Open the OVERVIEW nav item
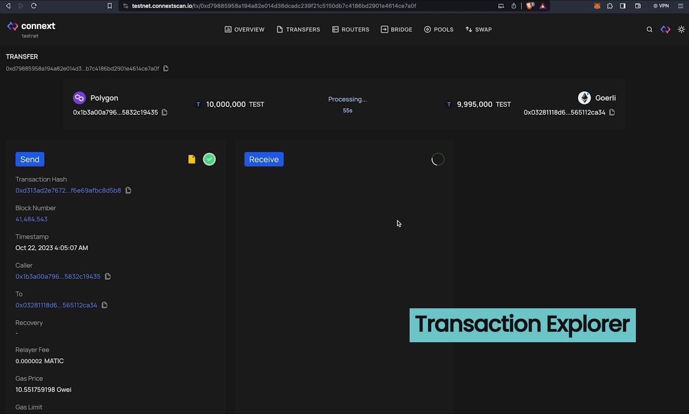 [x=245, y=30]
